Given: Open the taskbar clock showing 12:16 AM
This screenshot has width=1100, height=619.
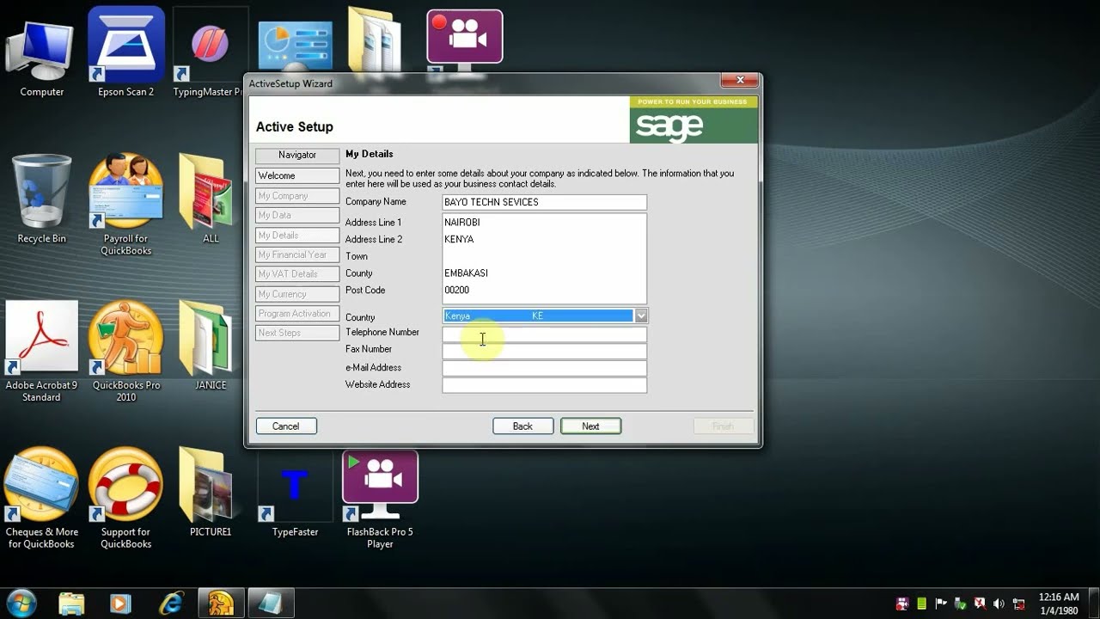Looking at the screenshot, I should pos(1058,604).
